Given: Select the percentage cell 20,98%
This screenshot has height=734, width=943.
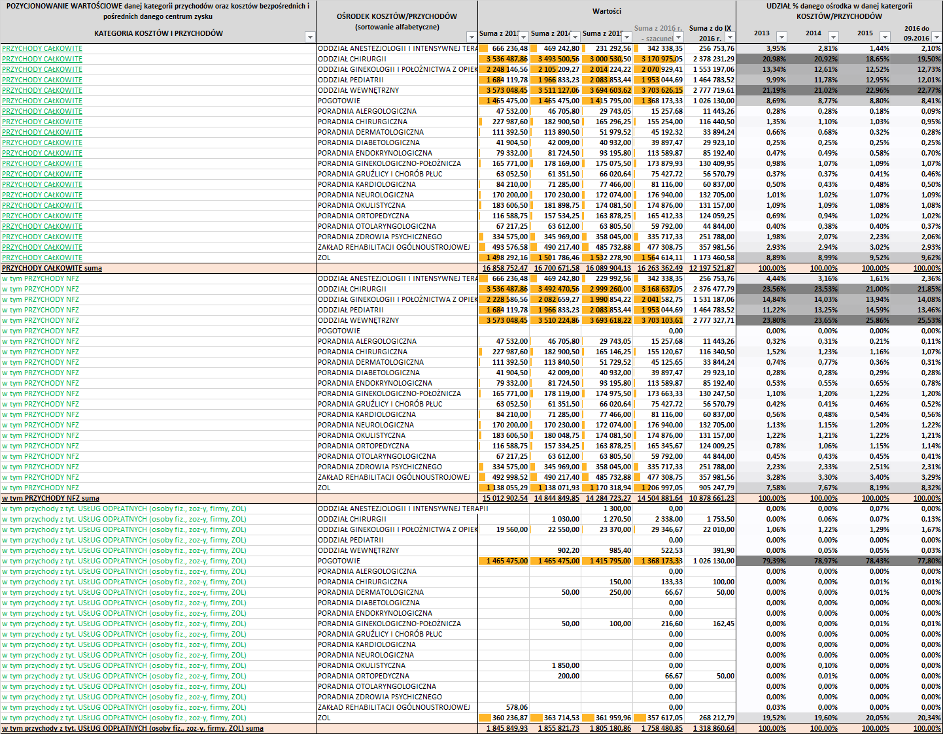Looking at the screenshot, I should 762,59.
